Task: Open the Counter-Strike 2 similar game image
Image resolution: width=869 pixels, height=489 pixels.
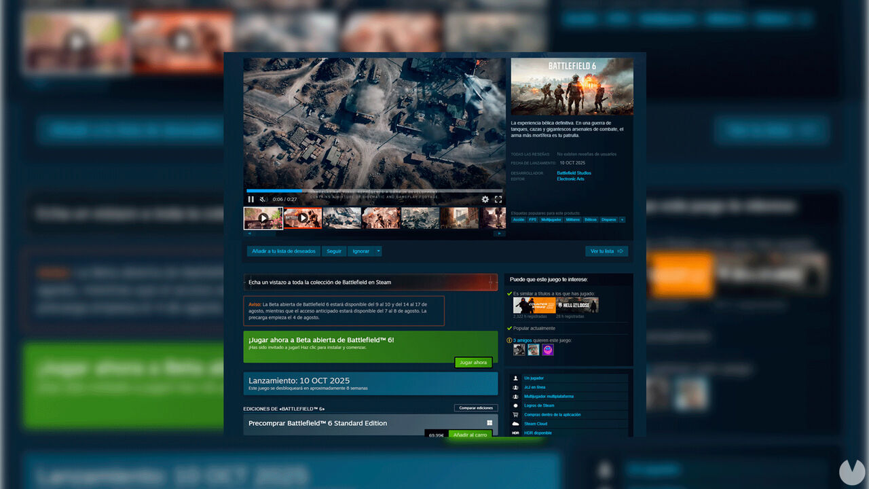Action: 534,305
